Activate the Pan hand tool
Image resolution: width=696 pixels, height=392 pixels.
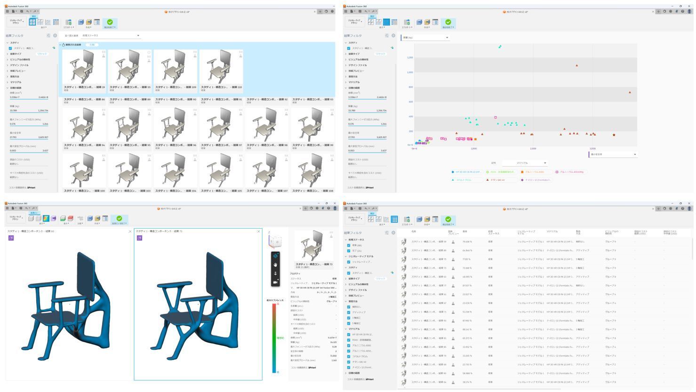[275, 265]
